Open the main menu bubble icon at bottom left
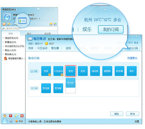145x129 pixels. [x=5, y=121]
